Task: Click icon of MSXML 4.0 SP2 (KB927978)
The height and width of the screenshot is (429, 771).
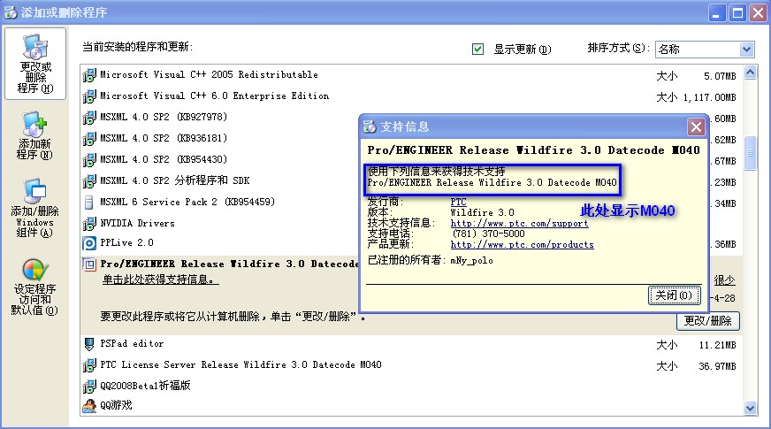Action: (89, 118)
